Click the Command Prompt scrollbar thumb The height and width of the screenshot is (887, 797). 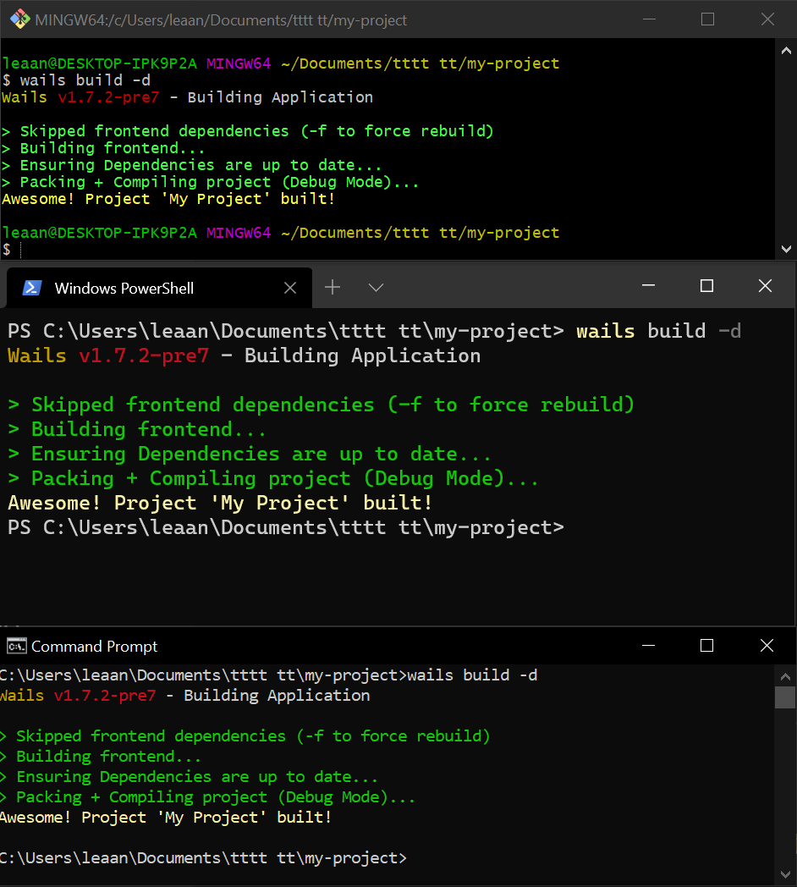point(785,697)
